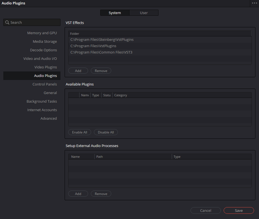Select the Steinberg\VstPlugins folder row
This screenshot has height=219, width=259.
pyautogui.click(x=160, y=40)
